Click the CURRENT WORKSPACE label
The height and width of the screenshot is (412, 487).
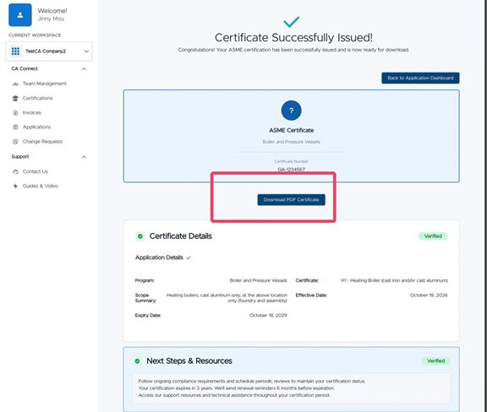(35, 35)
